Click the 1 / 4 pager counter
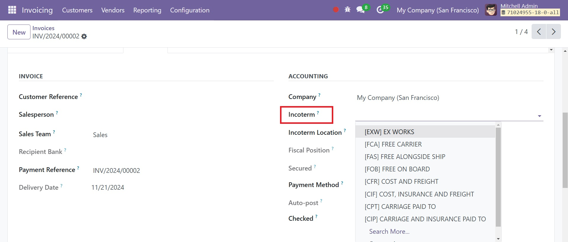 click(x=521, y=32)
